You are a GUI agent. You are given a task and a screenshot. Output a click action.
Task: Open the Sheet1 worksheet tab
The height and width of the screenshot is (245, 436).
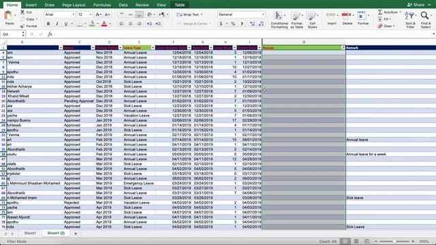point(30,233)
